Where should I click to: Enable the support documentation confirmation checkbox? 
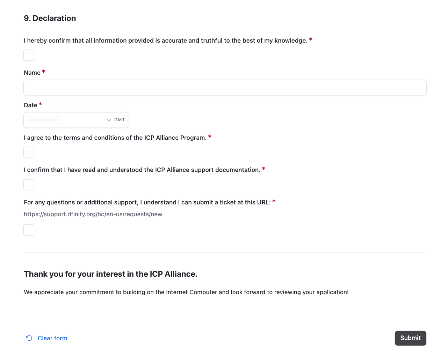coord(29,184)
